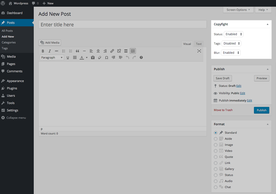Justify the text alignment

click(75, 58)
